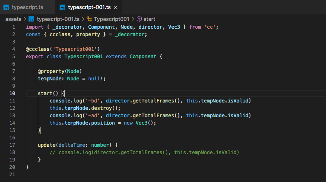The image size is (326, 182).
Task: Click line number 17 in the gutter
Action: pyautogui.click(x=12, y=145)
